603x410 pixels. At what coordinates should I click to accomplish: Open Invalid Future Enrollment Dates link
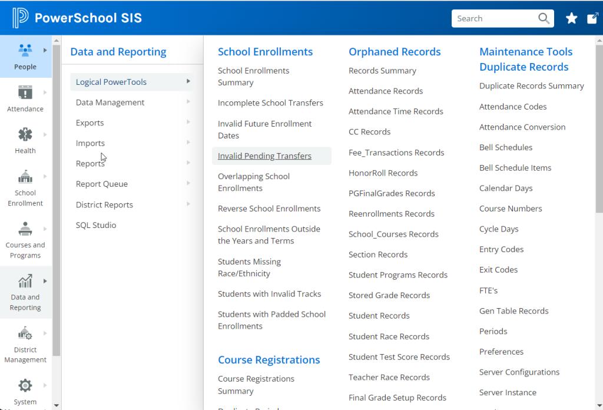(x=264, y=130)
